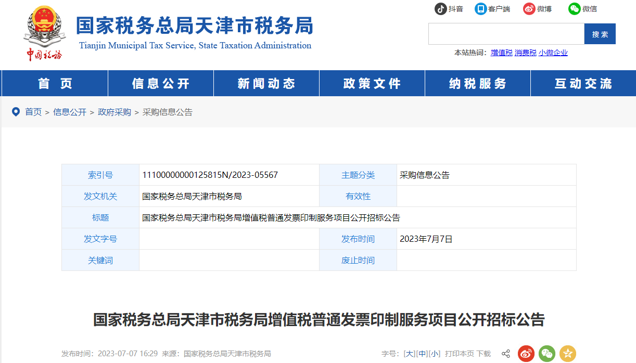Share article via green WeChat circle button
Image resolution: width=636 pixels, height=363 pixels.
click(547, 354)
